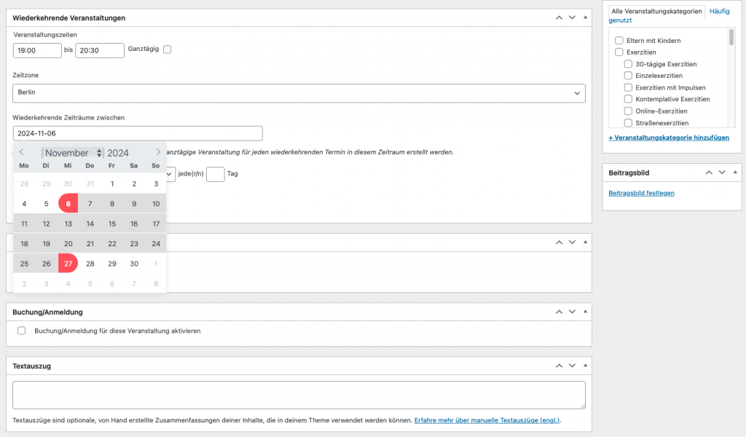Collapse the Beitragsbild panel

[735, 173]
